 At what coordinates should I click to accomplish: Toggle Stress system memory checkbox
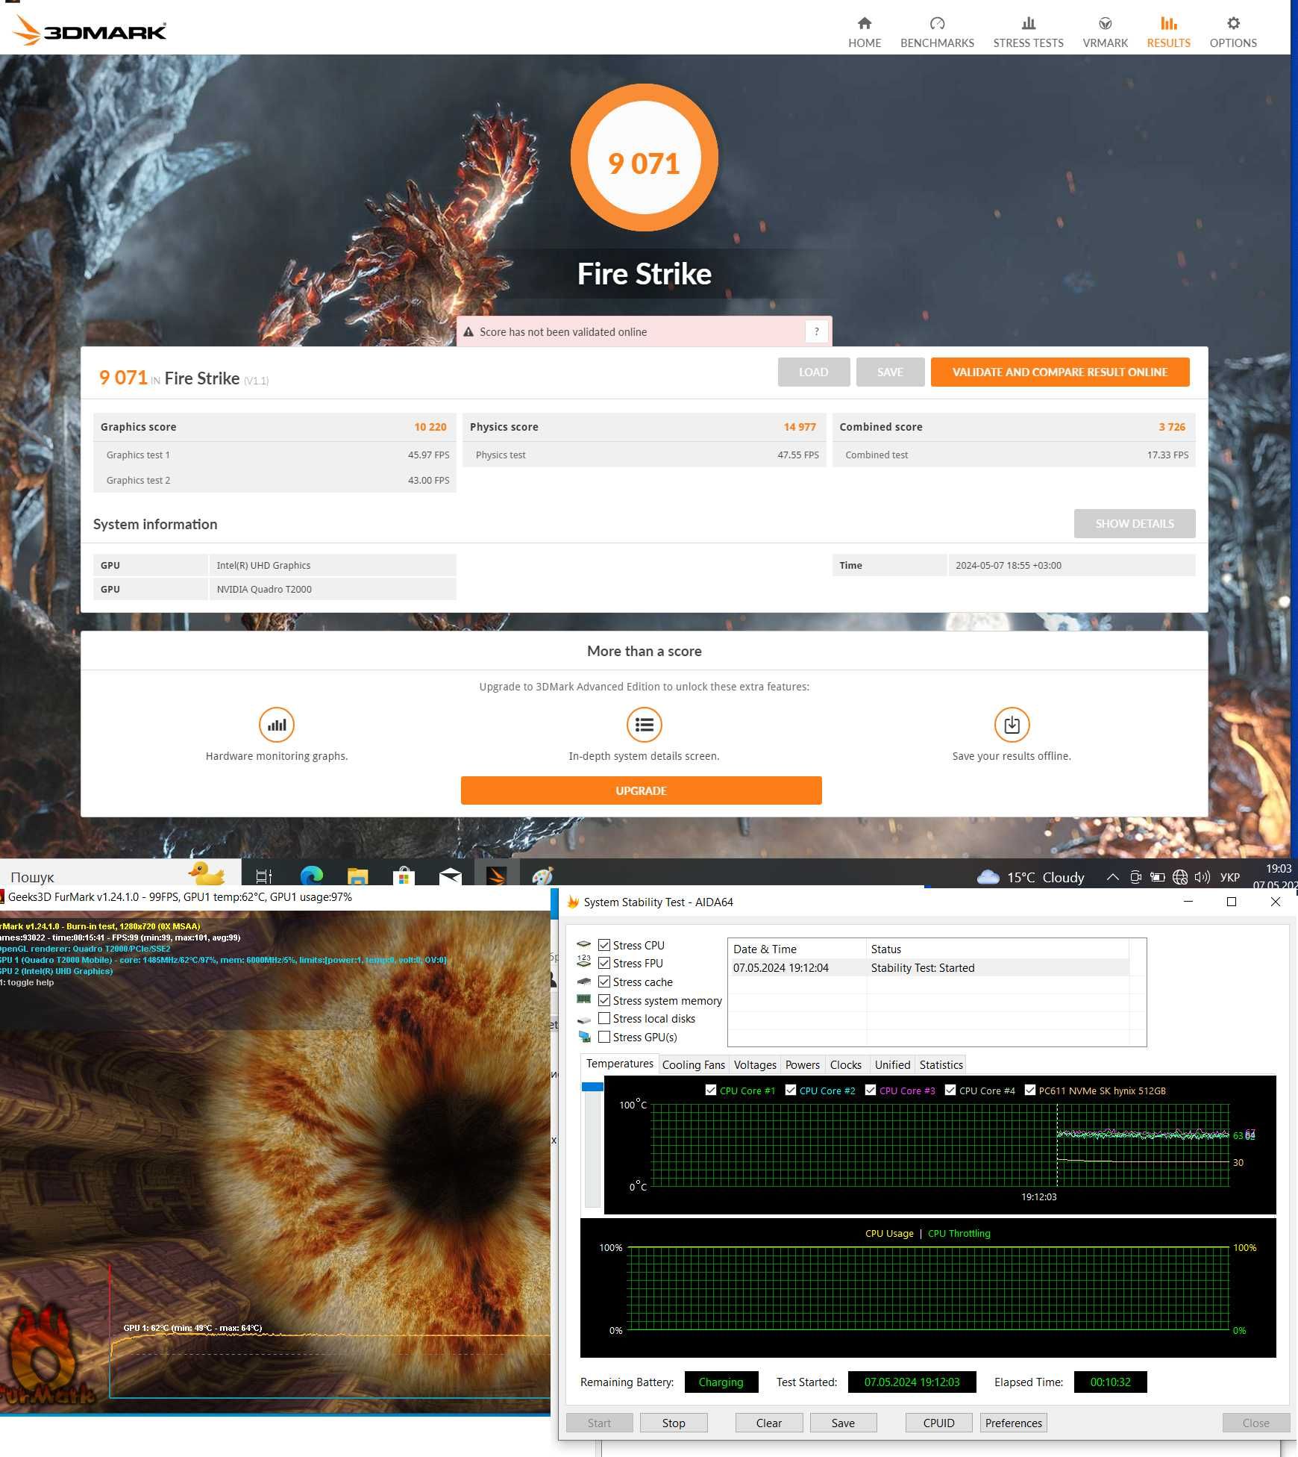click(x=604, y=1000)
